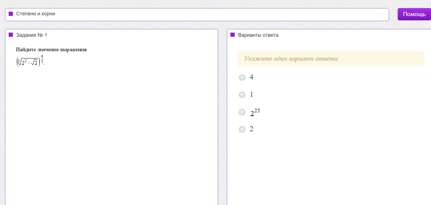
Task: Choose the radio button for answer 1
Action: [242, 95]
